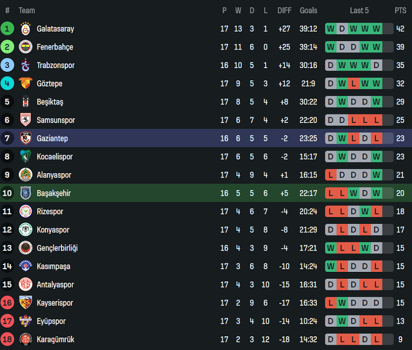Click Rizespor's first red L result badge
Image resolution: width=412 pixels, height=350 pixels.
coord(331,212)
